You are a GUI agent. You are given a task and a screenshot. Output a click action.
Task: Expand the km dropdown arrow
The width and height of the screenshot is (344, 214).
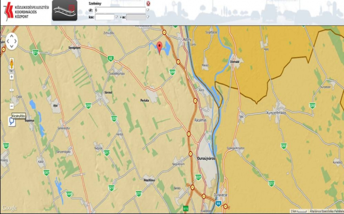(x=117, y=17)
